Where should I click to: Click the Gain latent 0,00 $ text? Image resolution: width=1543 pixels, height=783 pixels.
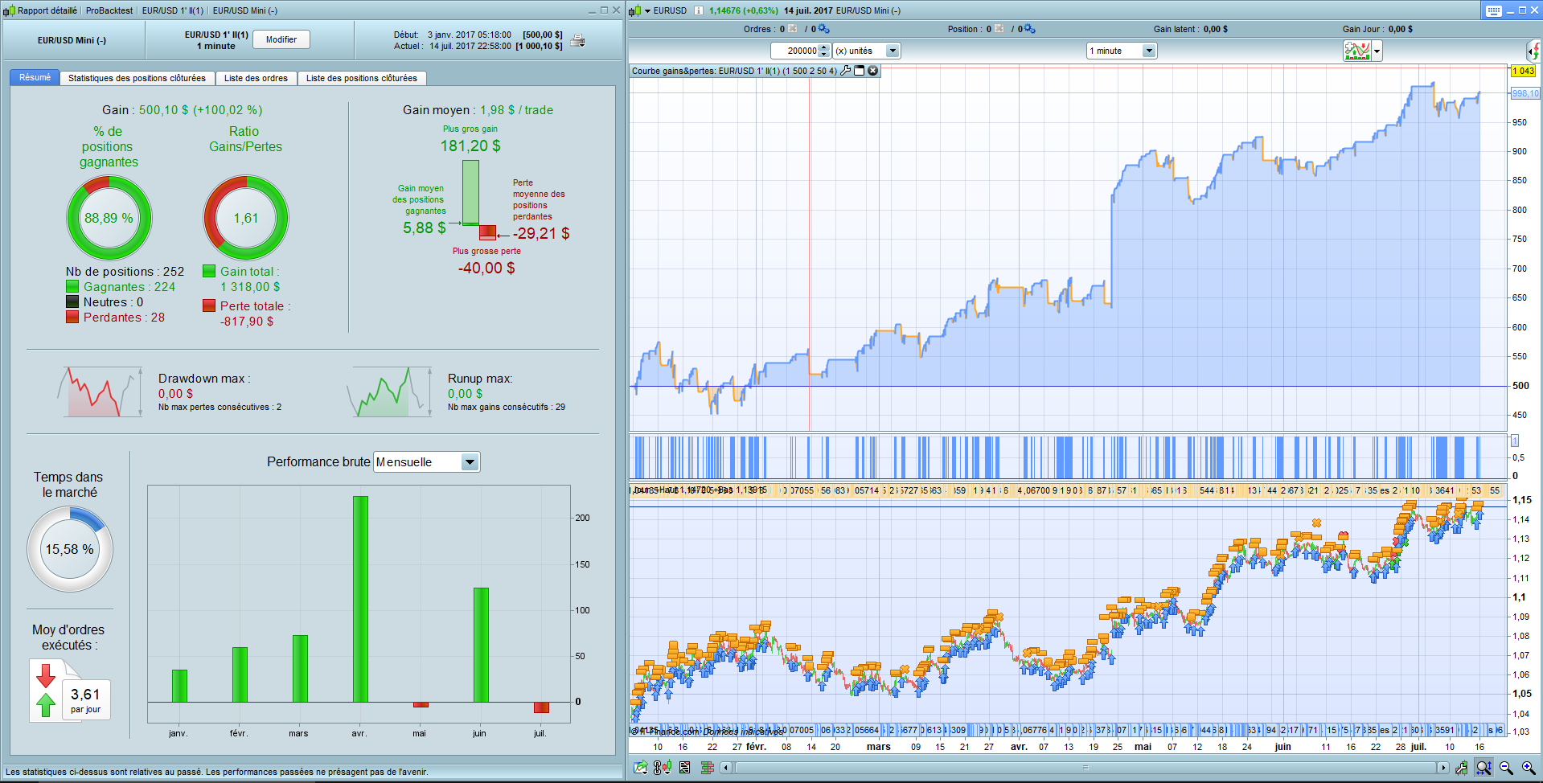pos(1191,29)
